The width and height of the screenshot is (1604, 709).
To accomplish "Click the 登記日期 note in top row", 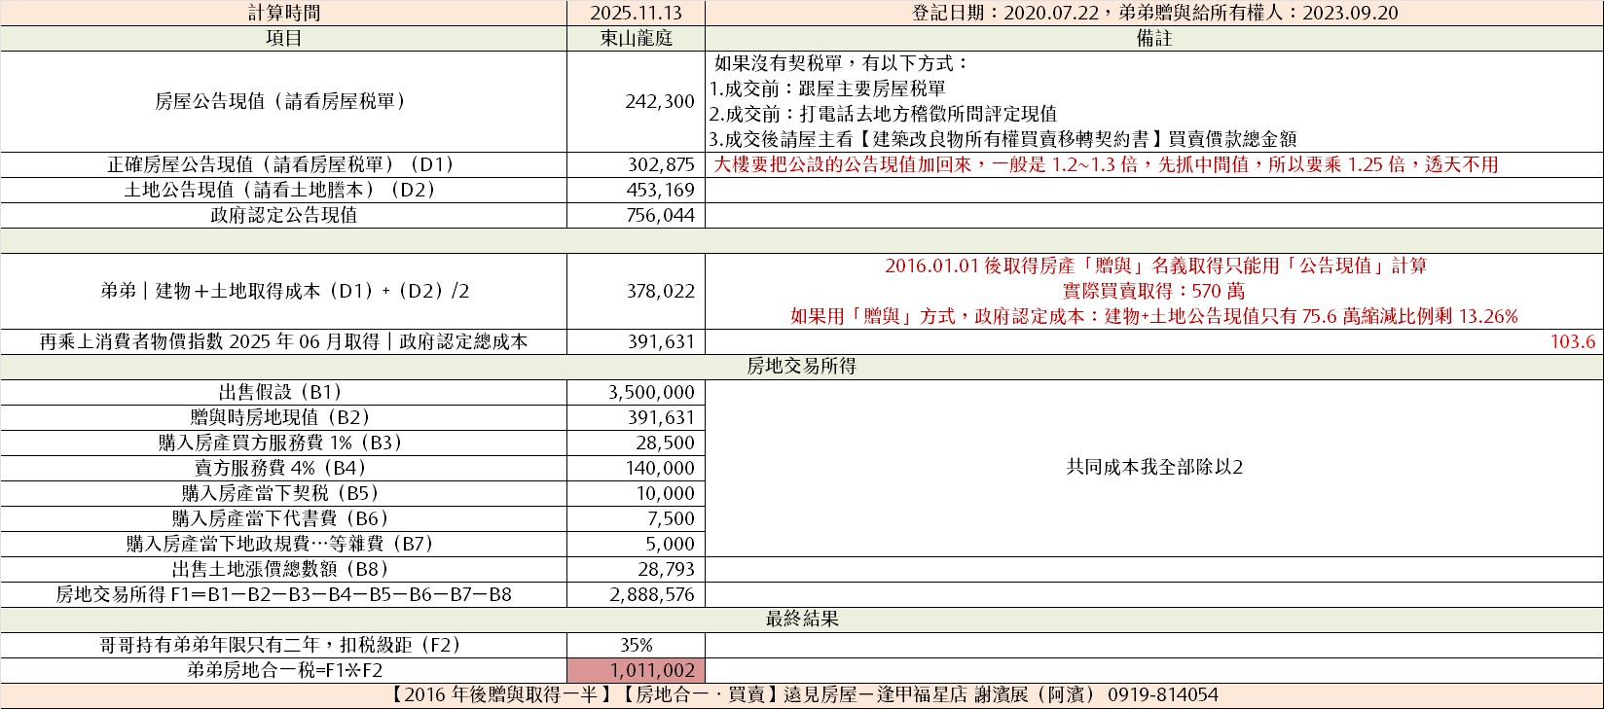I will click(x=1153, y=13).
